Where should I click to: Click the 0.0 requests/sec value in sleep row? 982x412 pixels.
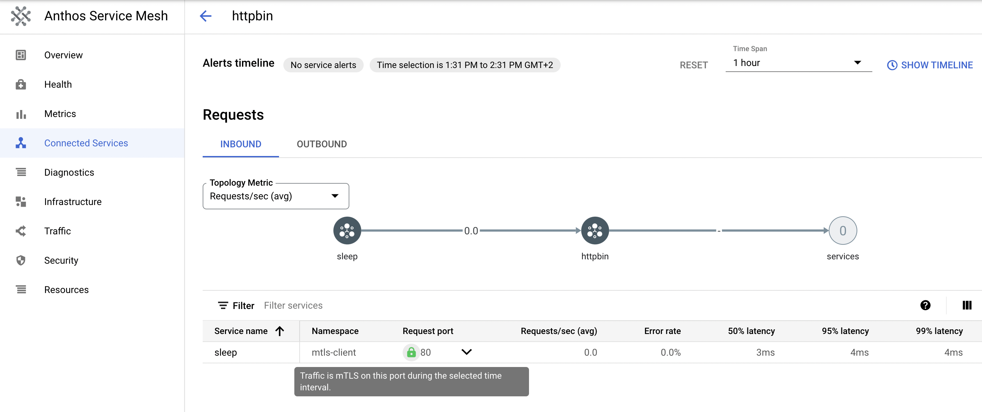(590, 353)
